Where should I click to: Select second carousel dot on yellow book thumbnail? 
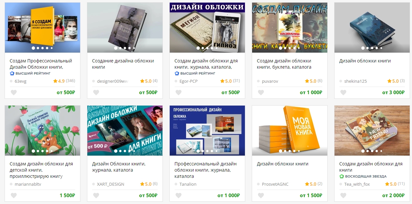[38, 48]
